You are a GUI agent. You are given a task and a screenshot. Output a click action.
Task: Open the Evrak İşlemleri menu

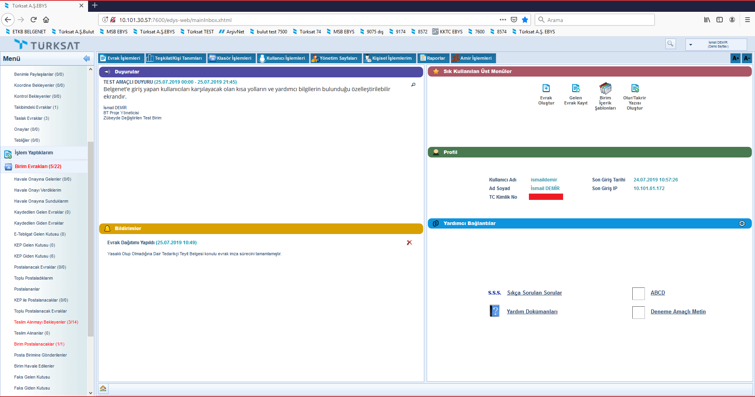[121, 58]
